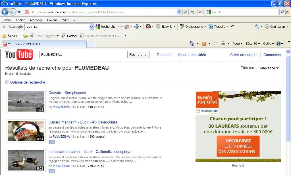Close the Google toolbar with the X
This screenshot has height=175, width=291.
tap(4, 27)
